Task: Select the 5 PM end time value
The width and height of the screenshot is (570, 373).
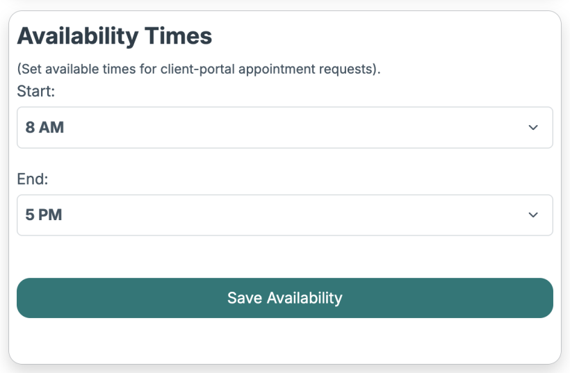Action: 44,215
